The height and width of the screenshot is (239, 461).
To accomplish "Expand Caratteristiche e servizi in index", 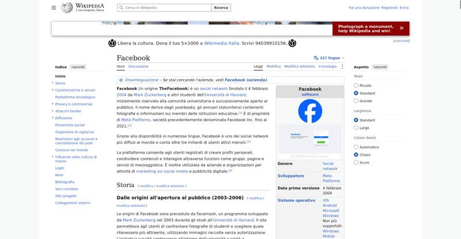I will tap(52, 90).
